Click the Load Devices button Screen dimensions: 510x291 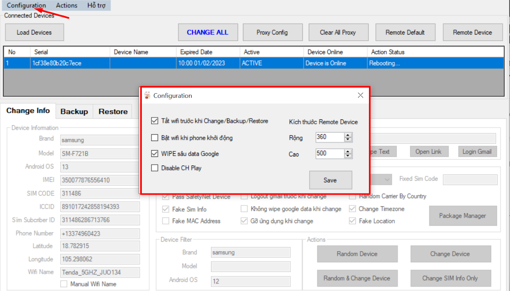coord(34,32)
